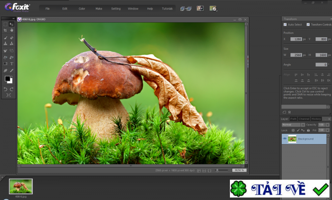Pick the Brush tool in toolbox
332x200 pixels.
[x=5, y=38]
